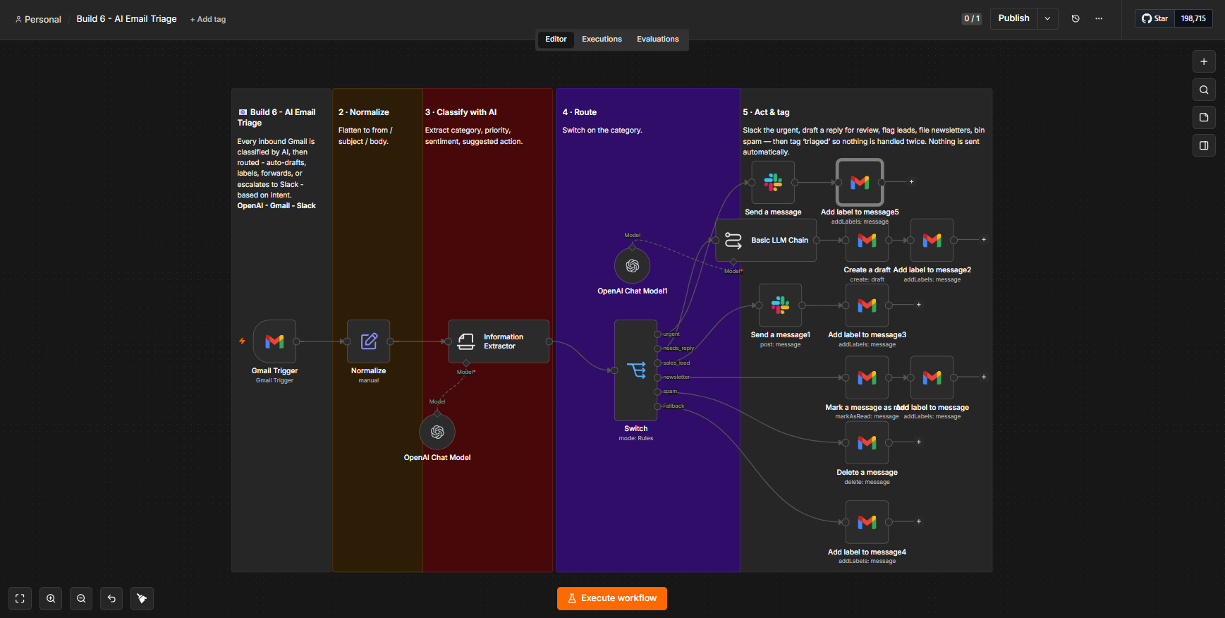Viewport: 1225px width, 618px height.
Task: Switch to the Evaluations tab
Action: 658,40
